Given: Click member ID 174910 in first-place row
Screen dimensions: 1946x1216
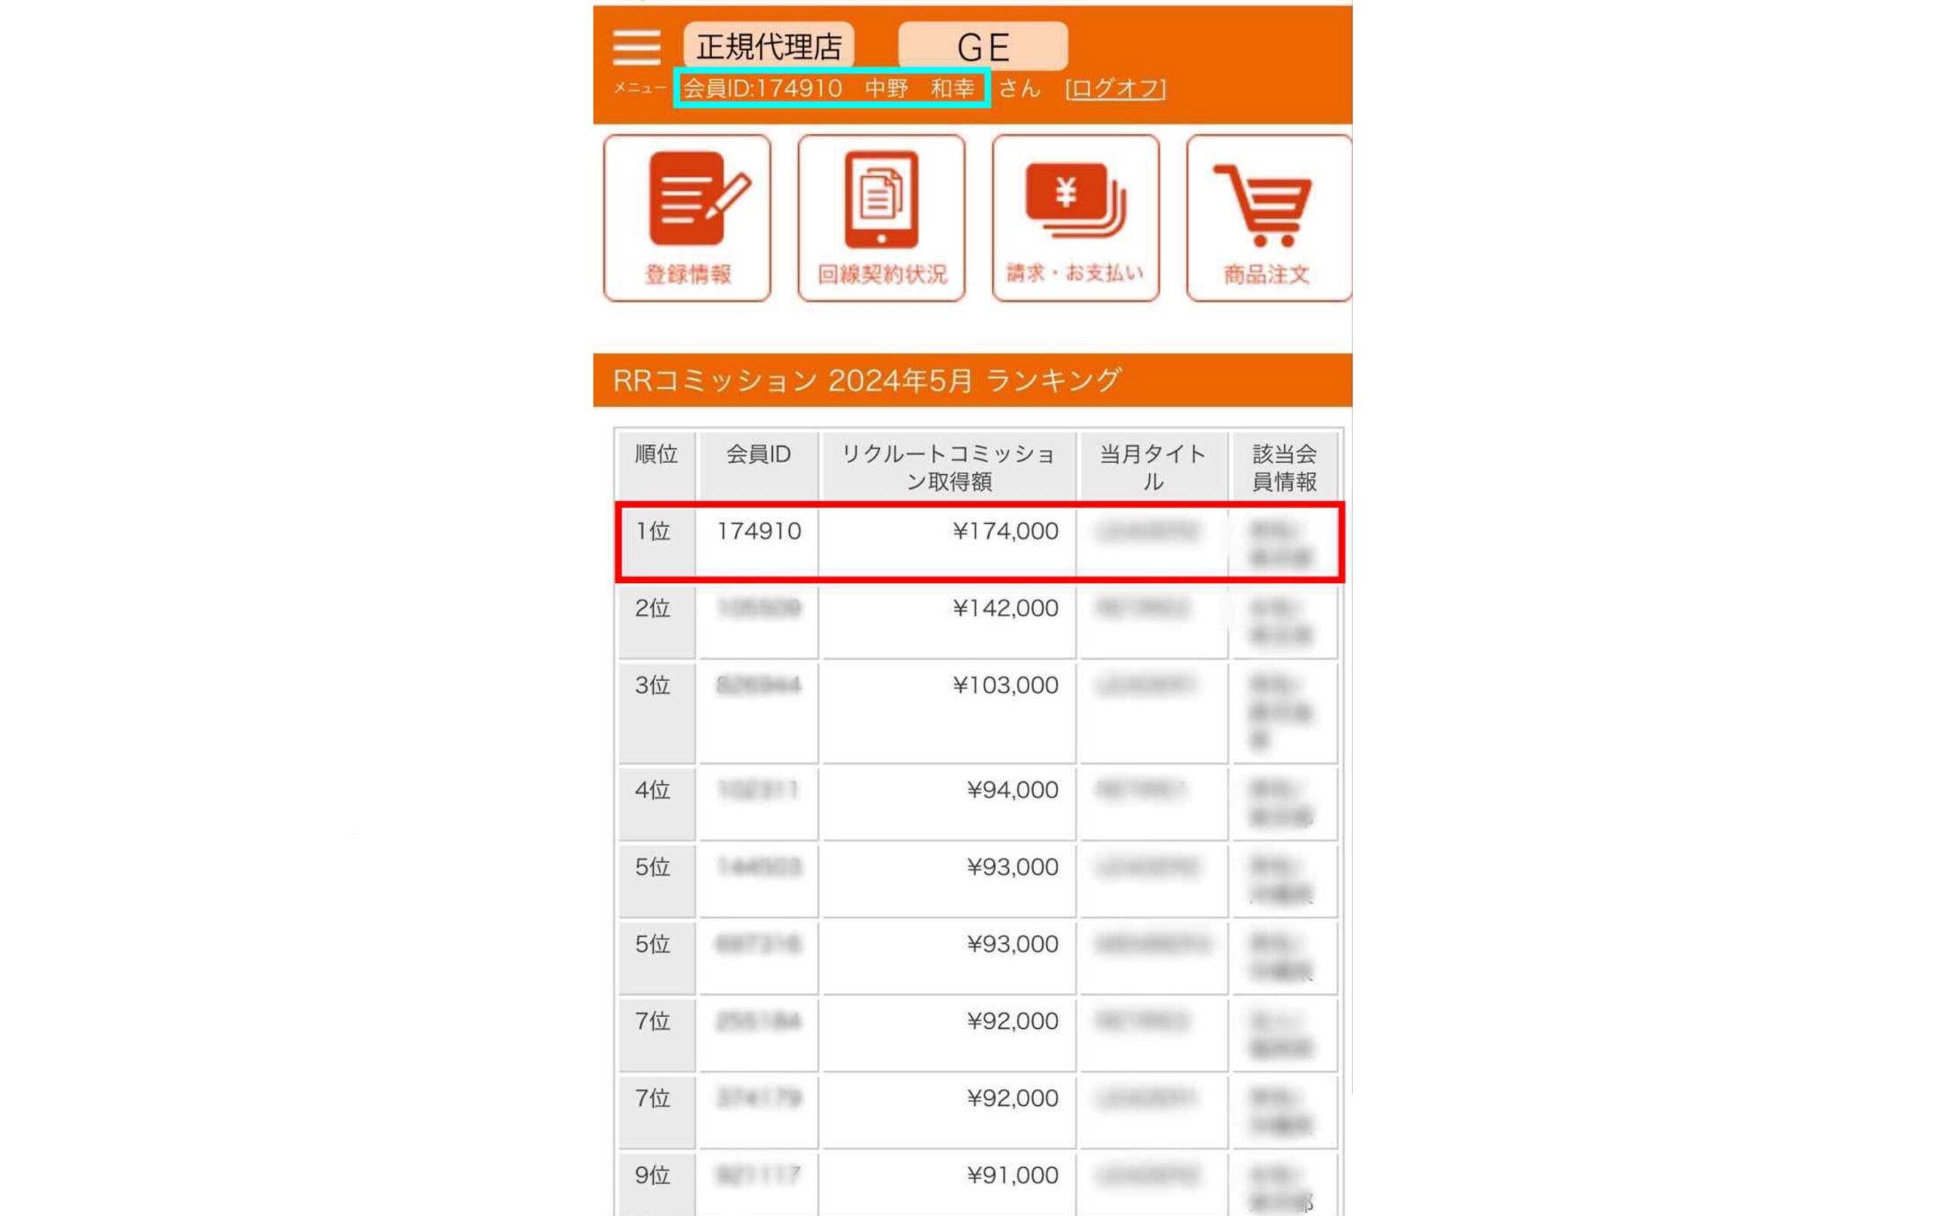Looking at the screenshot, I should coord(759,530).
